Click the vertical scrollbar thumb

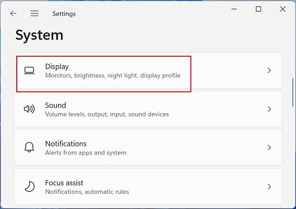click(x=293, y=93)
